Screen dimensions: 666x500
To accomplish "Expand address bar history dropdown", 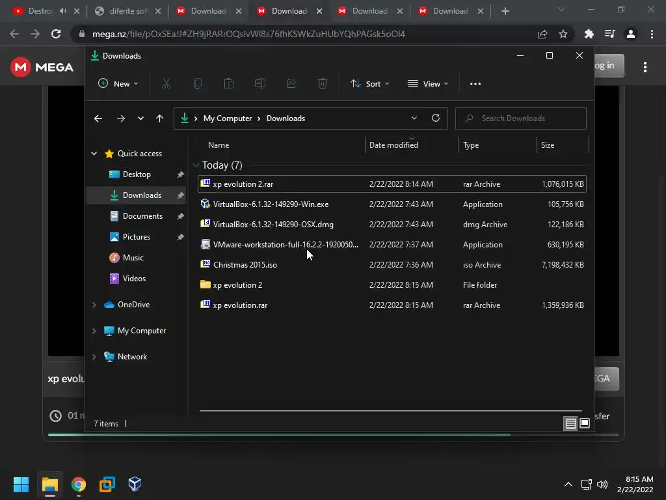I will point(414,118).
